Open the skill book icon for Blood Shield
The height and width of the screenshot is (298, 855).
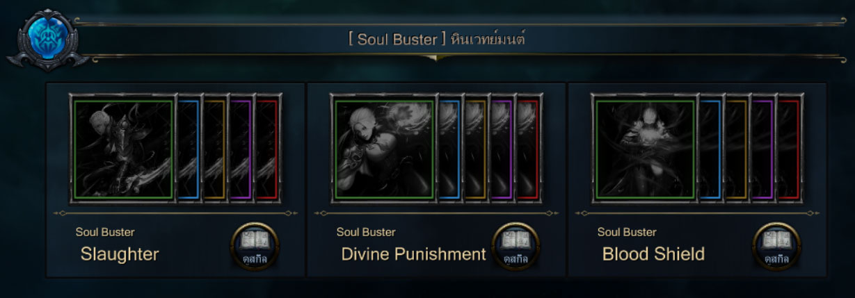[777, 246]
